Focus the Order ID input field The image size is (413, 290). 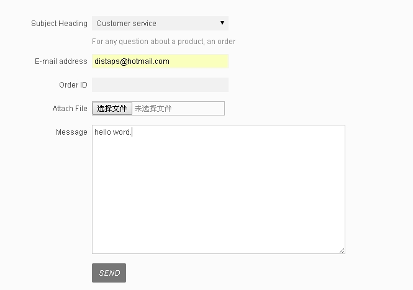coord(160,85)
